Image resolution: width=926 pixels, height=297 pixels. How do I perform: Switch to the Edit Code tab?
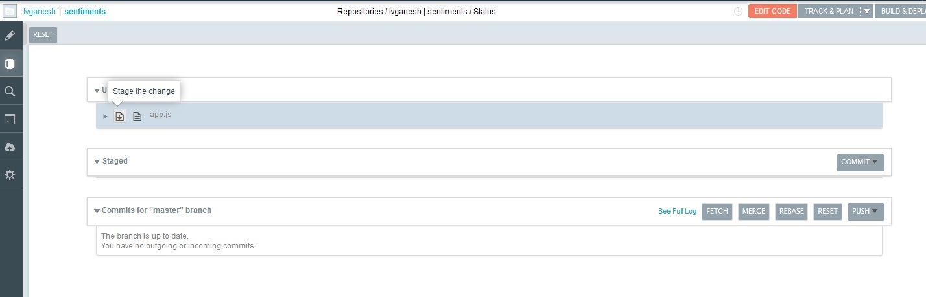(x=772, y=11)
